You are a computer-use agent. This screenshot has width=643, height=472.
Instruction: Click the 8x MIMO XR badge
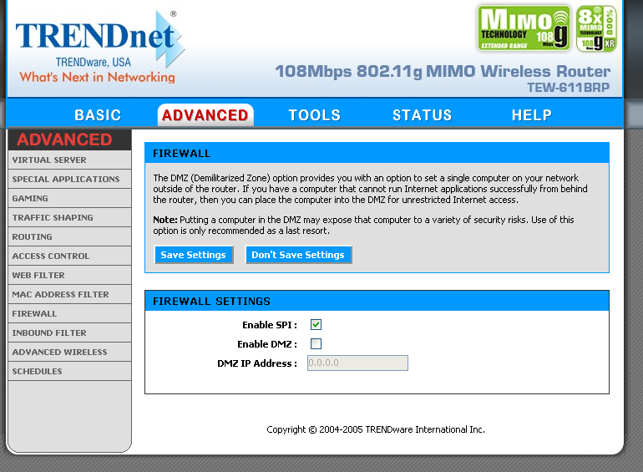click(596, 28)
